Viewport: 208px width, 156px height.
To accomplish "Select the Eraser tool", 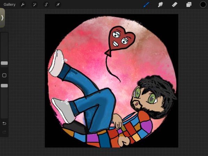I will (x=175, y=5).
